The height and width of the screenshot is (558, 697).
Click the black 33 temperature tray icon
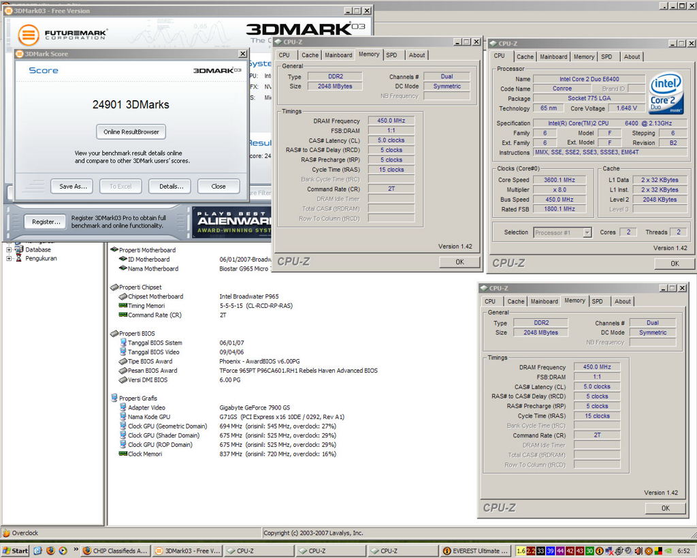point(540,551)
